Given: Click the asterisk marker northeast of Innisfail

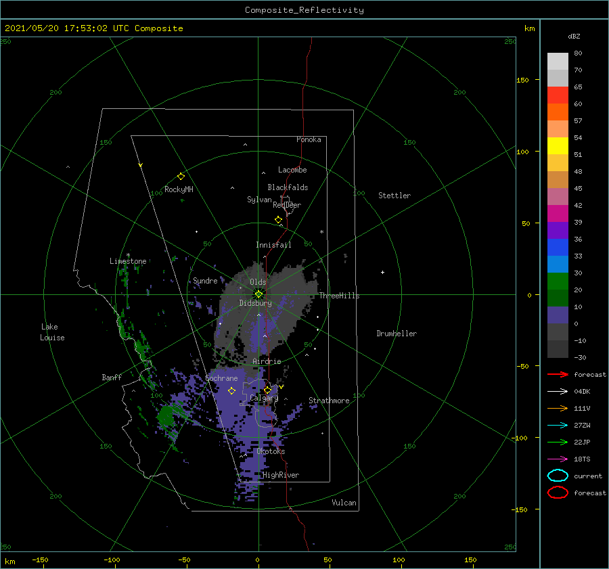Looking at the screenshot, I should [x=321, y=232].
